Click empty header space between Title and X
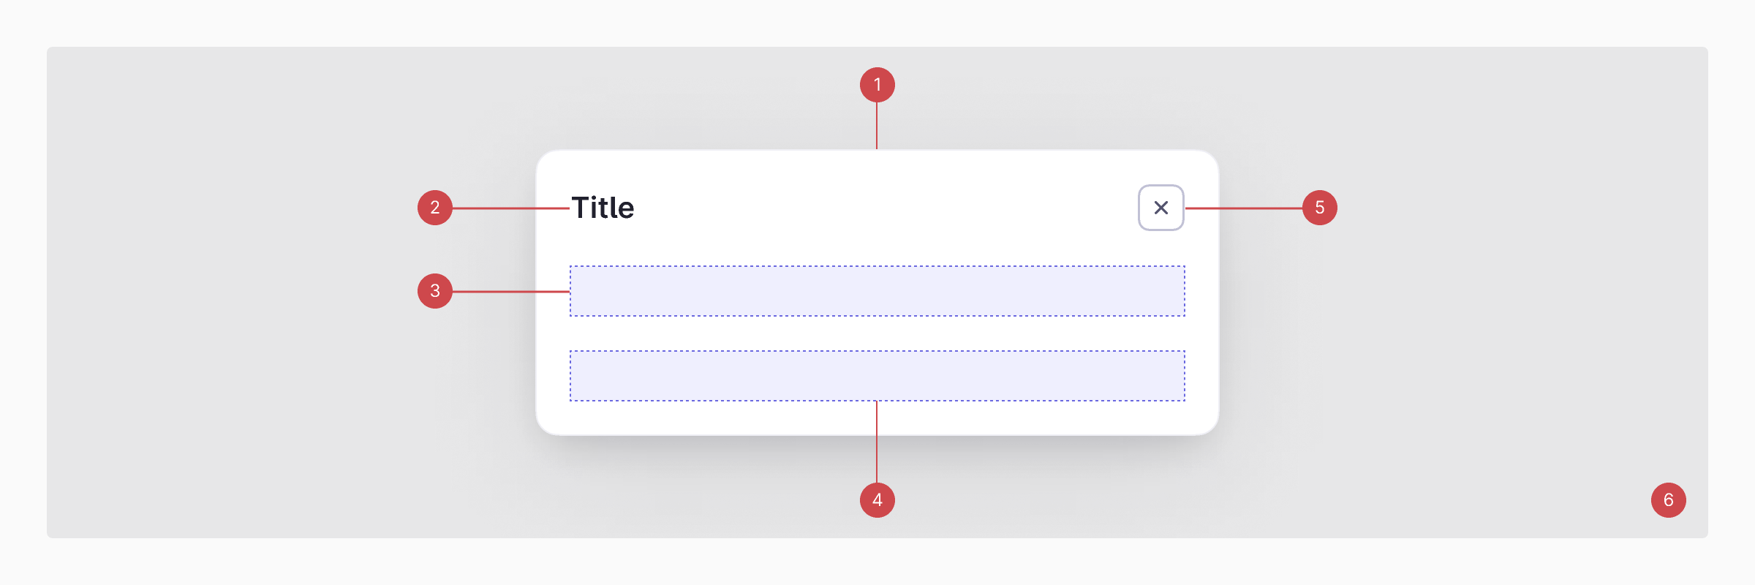Viewport: 1755px width, 585px height. 877,208
